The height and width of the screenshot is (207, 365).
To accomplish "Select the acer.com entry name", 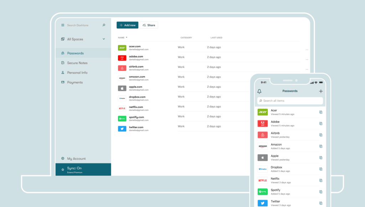I will 135,47.
